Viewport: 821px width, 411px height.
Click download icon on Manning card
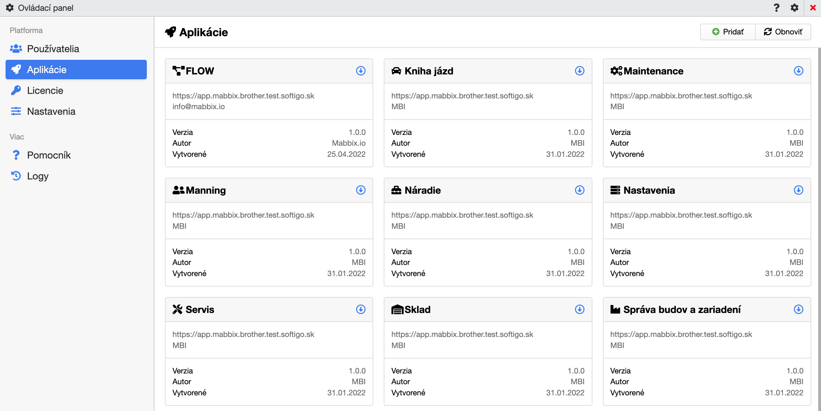[x=361, y=190]
